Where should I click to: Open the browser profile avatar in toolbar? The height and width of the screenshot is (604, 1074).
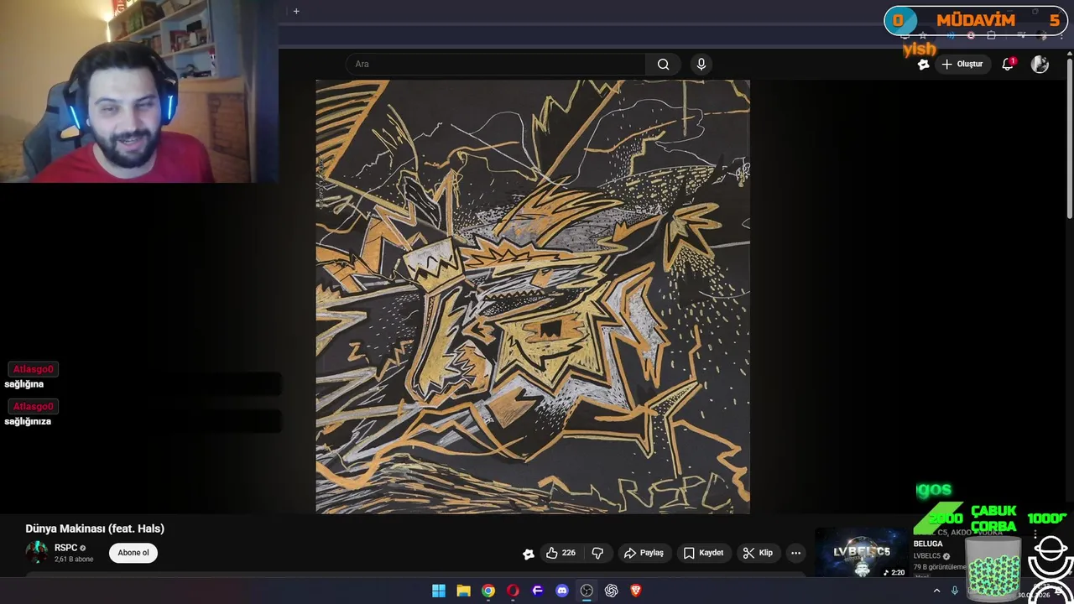1043,36
